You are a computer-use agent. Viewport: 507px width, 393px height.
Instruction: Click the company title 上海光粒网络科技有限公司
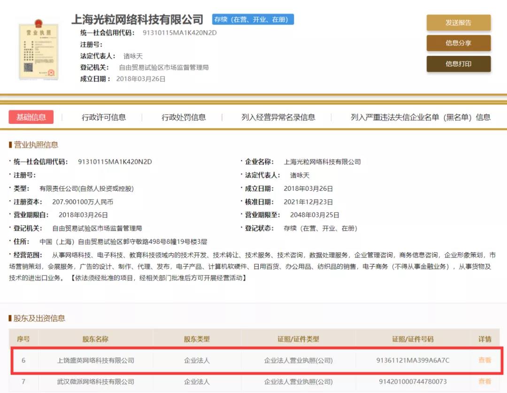pyautogui.click(x=137, y=19)
